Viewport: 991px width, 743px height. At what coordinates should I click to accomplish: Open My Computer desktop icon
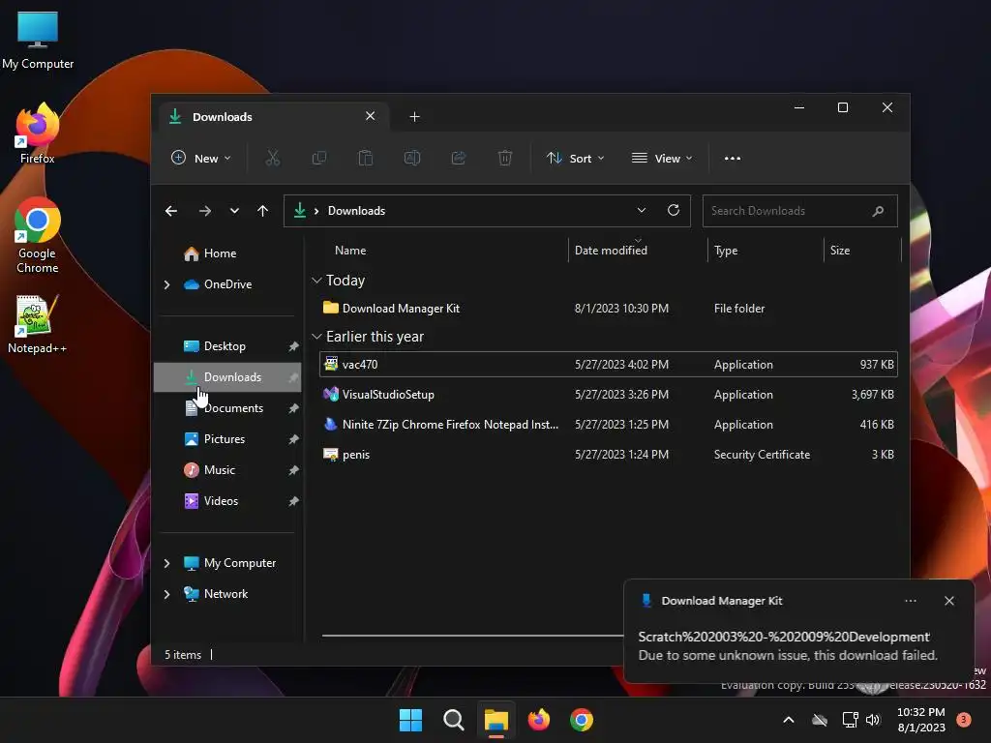coord(38,40)
